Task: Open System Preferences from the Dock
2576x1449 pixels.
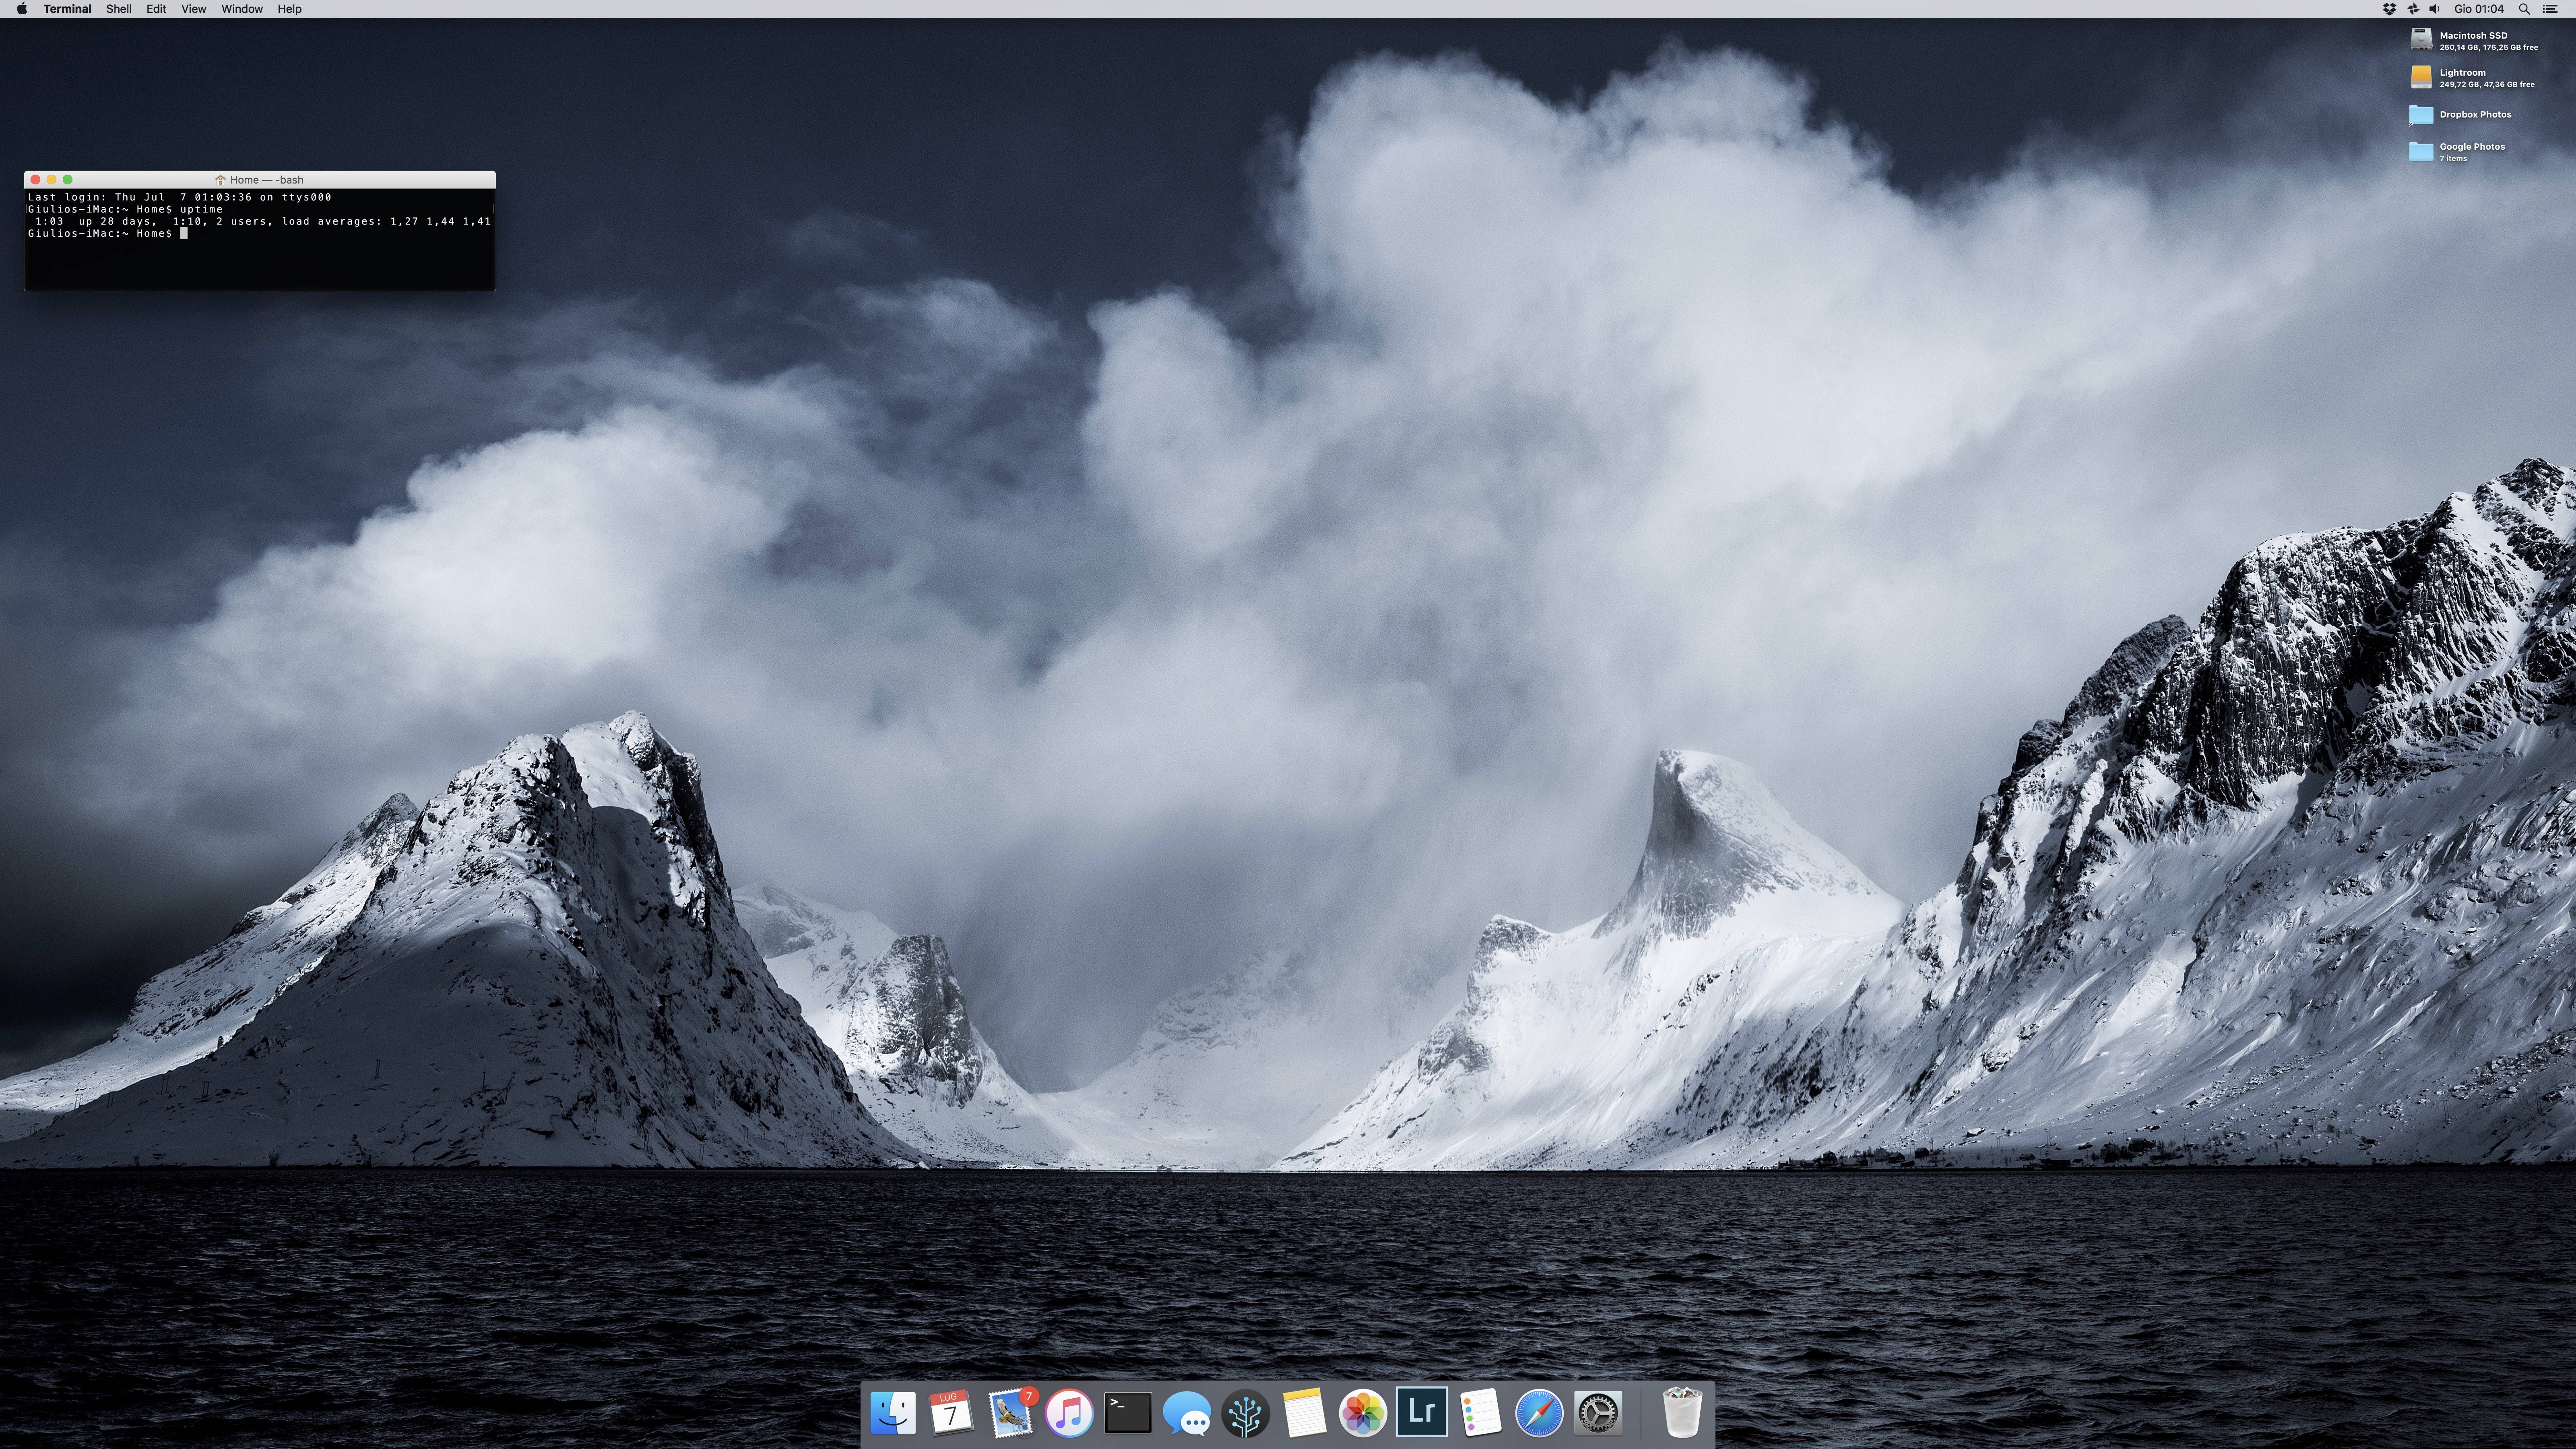Action: pyautogui.click(x=1598, y=1413)
